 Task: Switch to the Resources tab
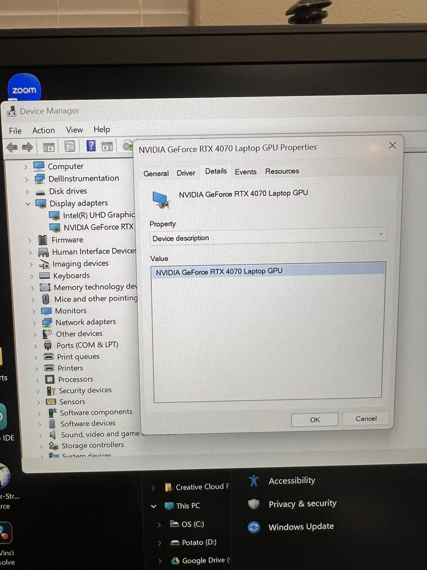point(282,171)
